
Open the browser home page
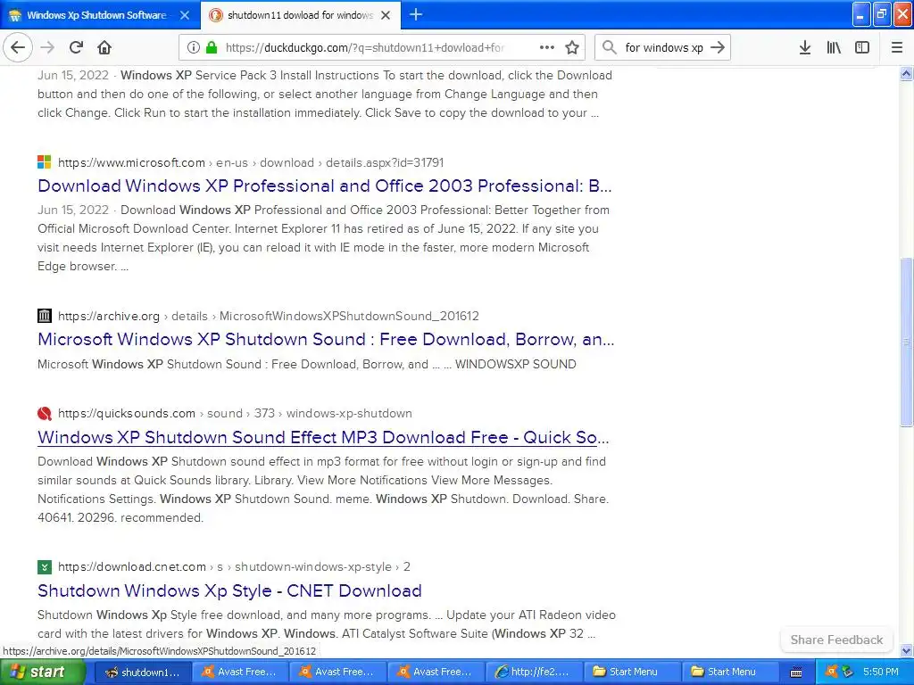[104, 47]
